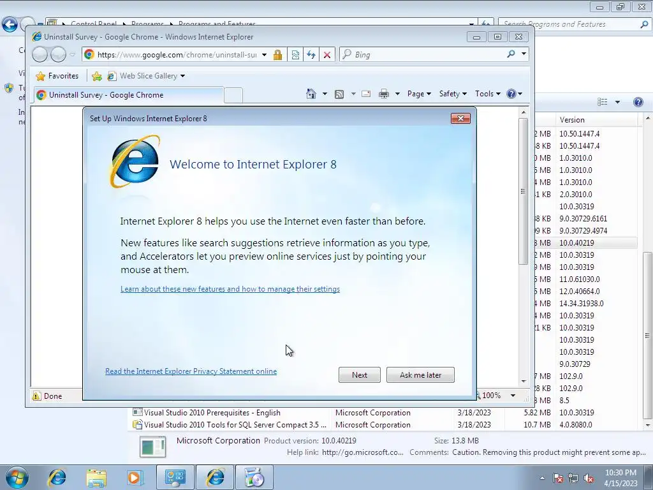Click the IE address bar URL
The height and width of the screenshot is (490, 653).
(177, 55)
